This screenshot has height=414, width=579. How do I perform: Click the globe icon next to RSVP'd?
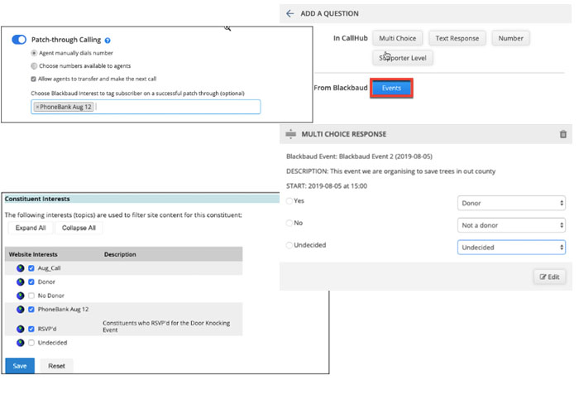click(21, 329)
